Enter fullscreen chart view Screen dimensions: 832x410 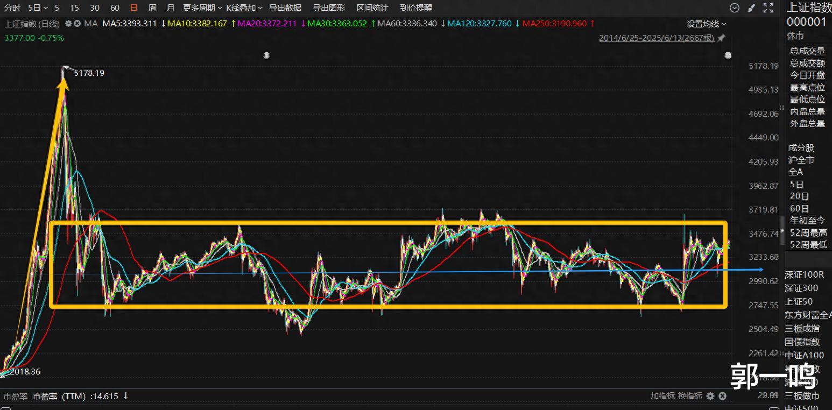(x=768, y=8)
